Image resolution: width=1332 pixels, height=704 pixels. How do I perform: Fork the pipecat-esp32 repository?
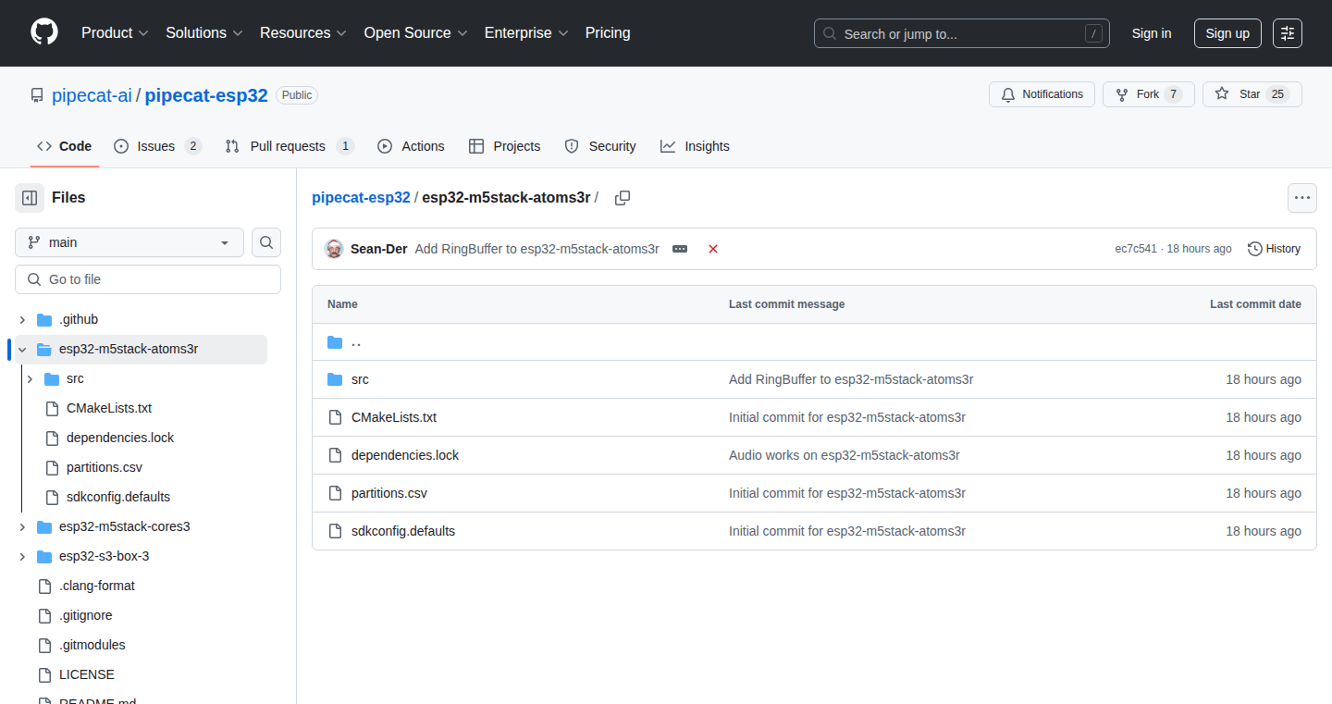click(1149, 94)
